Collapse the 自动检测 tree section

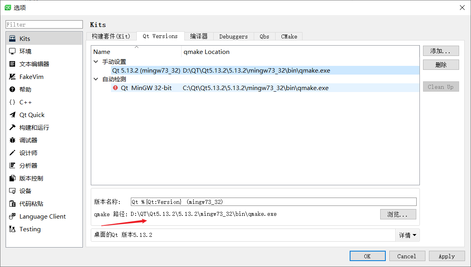click(96, 79)
